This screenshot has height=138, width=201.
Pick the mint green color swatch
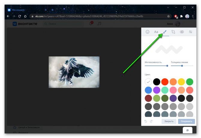click(165, 90)
